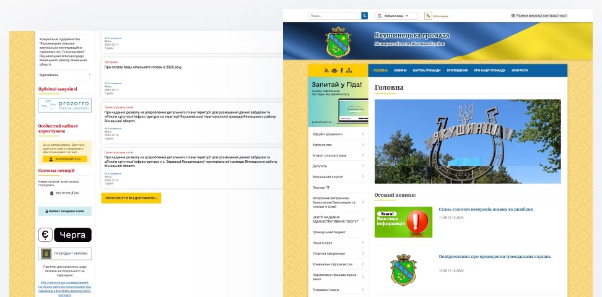Click the eye icon for high contrast mode
Viewport: 602px width, 297px height.
coord(513,15)
